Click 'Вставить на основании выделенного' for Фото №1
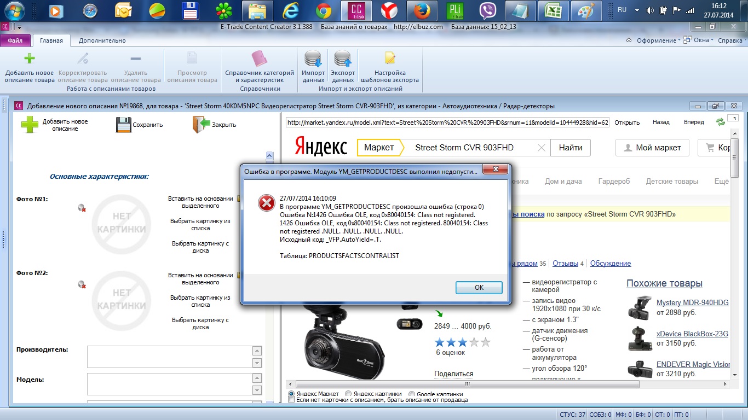This screenshot has height=420, width=748. point(200,202)
